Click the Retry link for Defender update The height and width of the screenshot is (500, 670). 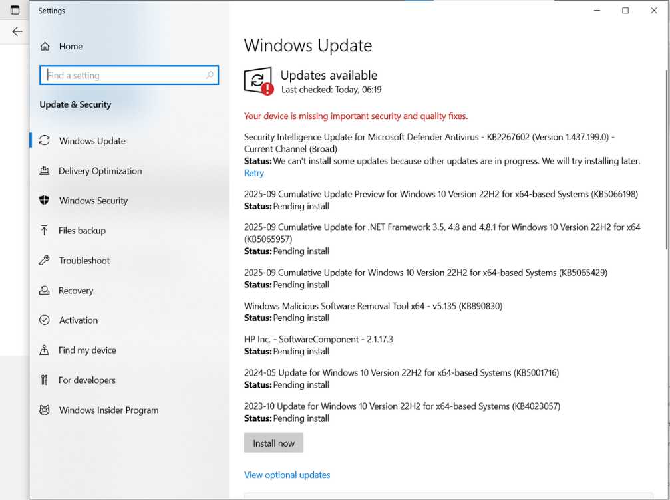coord(253,173)
